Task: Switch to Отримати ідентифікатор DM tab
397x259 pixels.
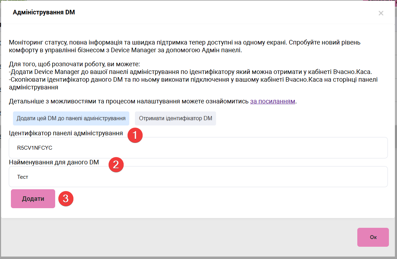Action: click(x=175, y=118)
